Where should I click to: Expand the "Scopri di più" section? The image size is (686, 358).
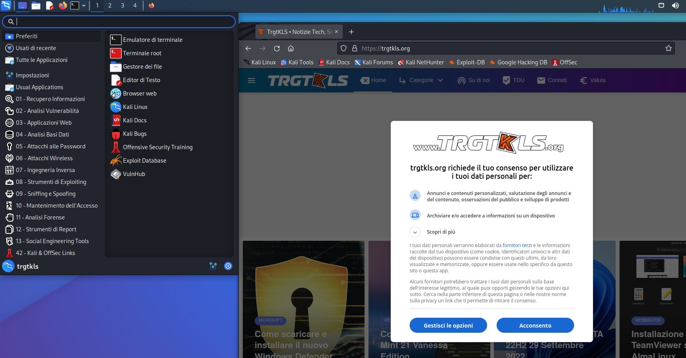415,232
